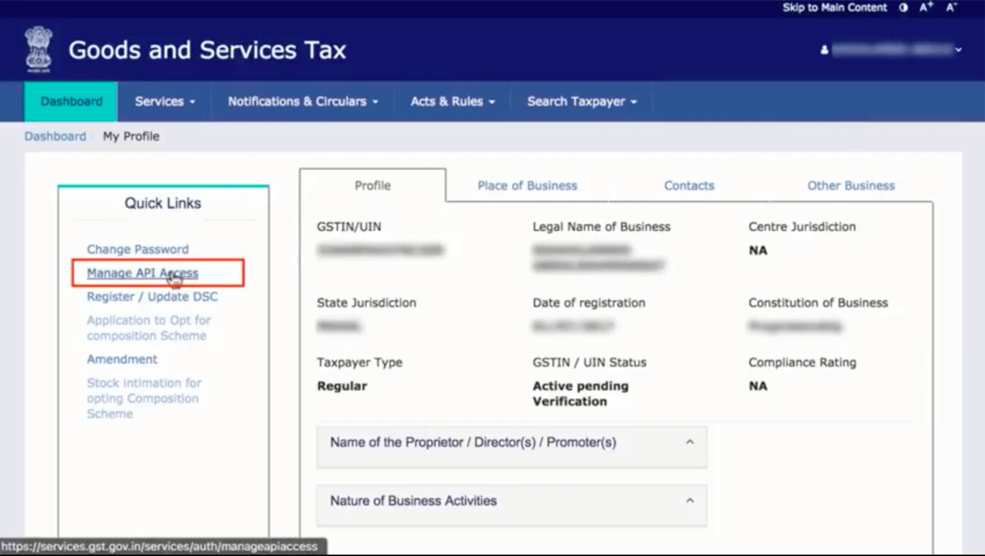Click the Search Taxpayer menu

(582, 102)
